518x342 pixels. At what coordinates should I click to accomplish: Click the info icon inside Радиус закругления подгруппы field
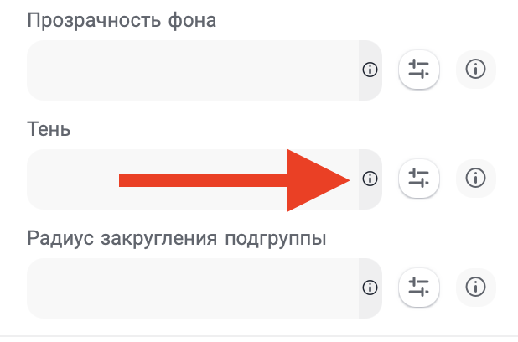[370, 288]
